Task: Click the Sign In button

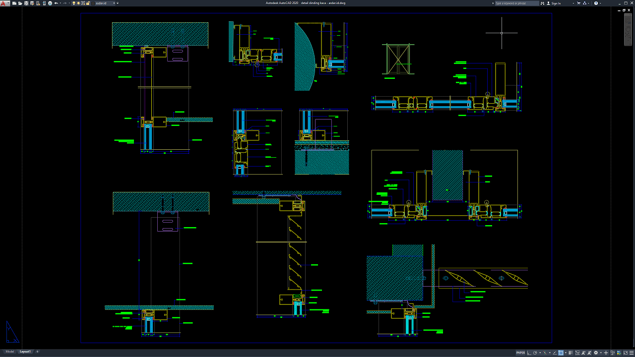Action: (x=554, y=3)
